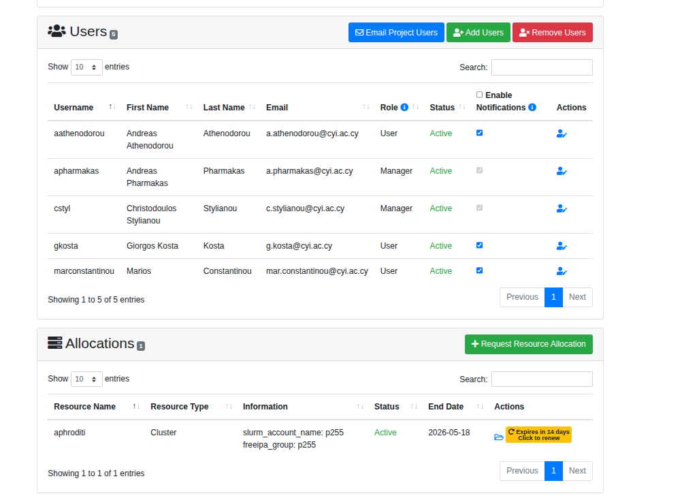Click Request Resource Allocation button
The height and width of the screenshot is (498, 682).
pos(528,344)
